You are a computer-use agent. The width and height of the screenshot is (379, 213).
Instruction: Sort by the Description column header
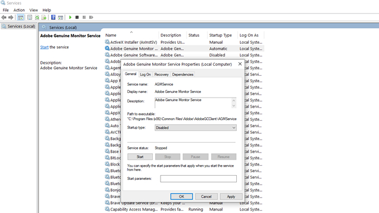pos(172,35)
